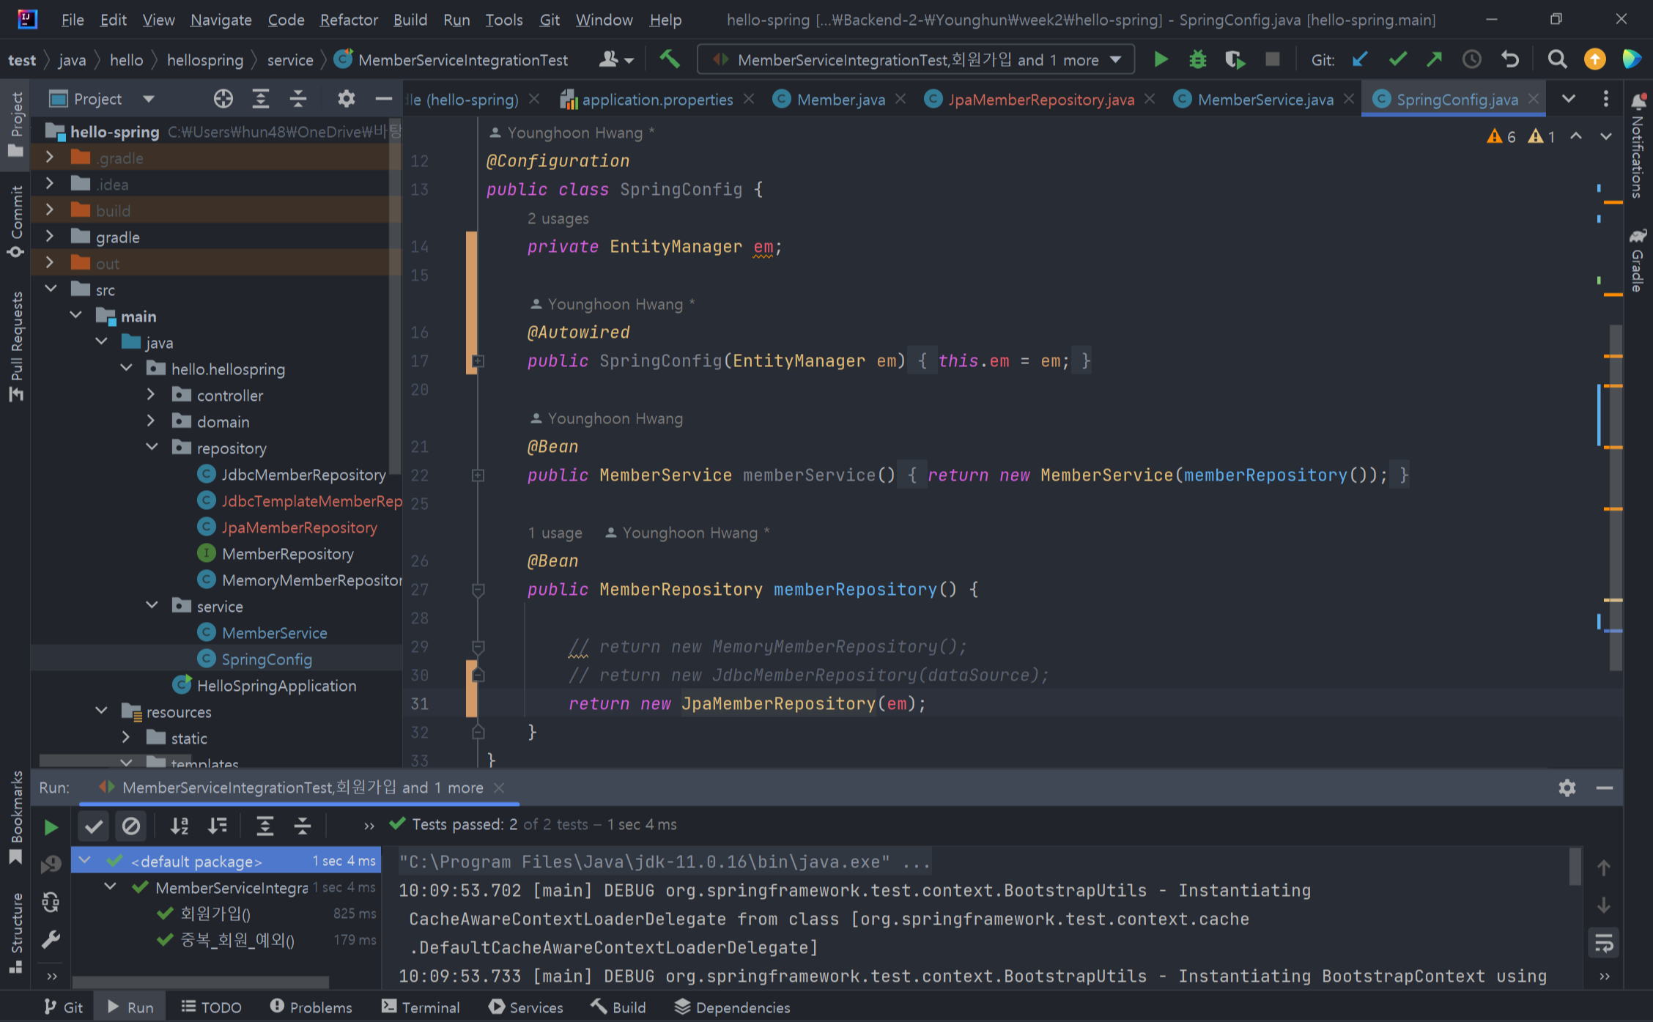Collapse the repository package folder

[152, 448]
